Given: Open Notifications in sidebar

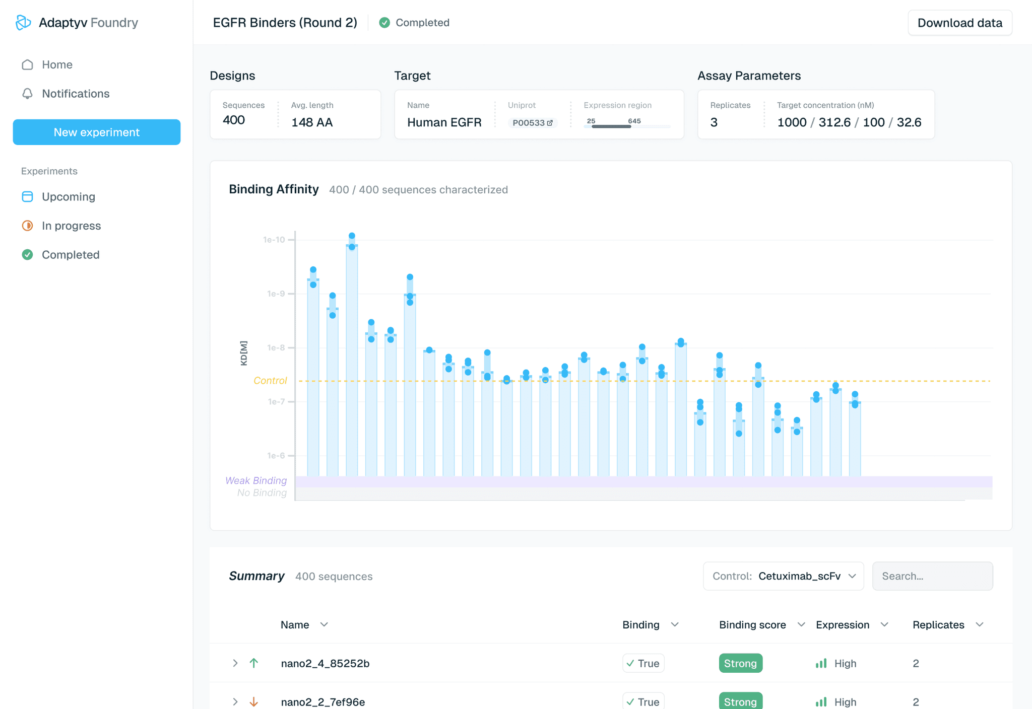Looking at the screenshot, I should click(x=76, y=94).
